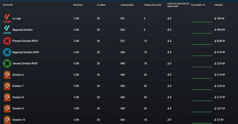Sort by the División column header

click(8, 5)
